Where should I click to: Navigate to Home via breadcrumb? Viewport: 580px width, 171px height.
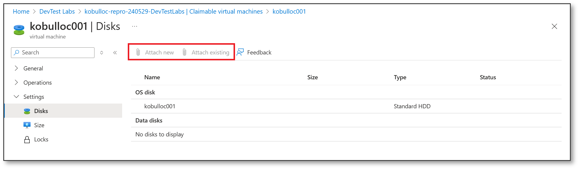coord(21,11)
